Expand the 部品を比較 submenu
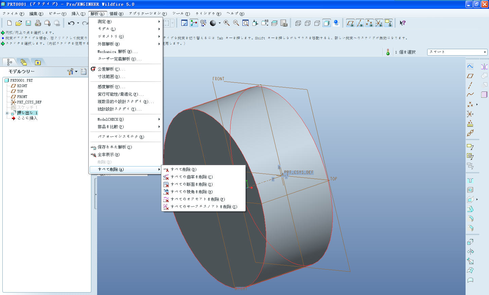 (x=125, y=126)
